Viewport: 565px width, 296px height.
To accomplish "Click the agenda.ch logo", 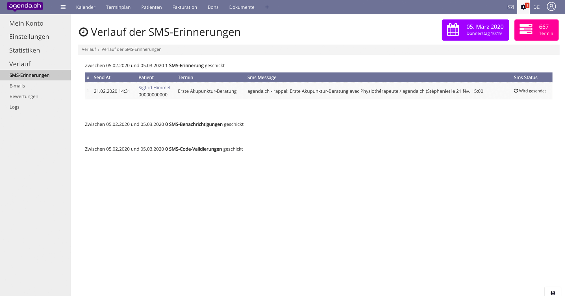I will tap(25, 6).
